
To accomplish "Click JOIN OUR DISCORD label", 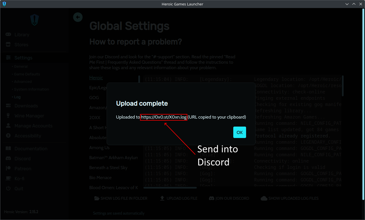I will [x=232, y=198].
